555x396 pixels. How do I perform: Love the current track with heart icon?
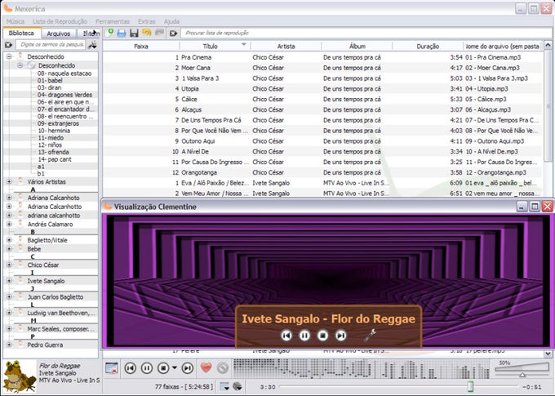pyautogui.click(x=206, y=367)
